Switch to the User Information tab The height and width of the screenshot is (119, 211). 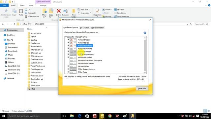[x=98, y=28]
